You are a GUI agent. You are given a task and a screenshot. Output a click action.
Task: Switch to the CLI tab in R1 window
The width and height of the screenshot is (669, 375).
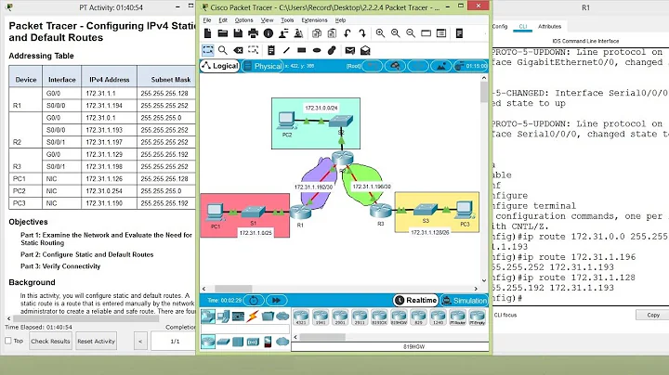coord(522,26)
